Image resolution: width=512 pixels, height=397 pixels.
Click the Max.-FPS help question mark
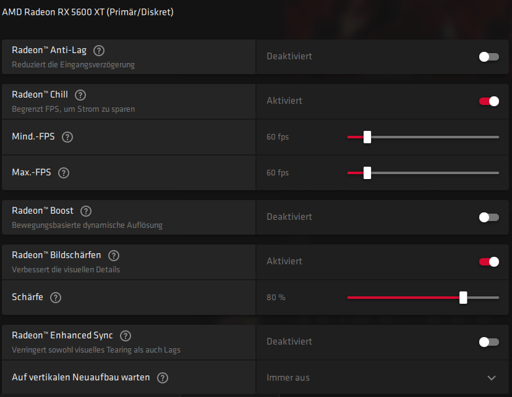(64, 173)
